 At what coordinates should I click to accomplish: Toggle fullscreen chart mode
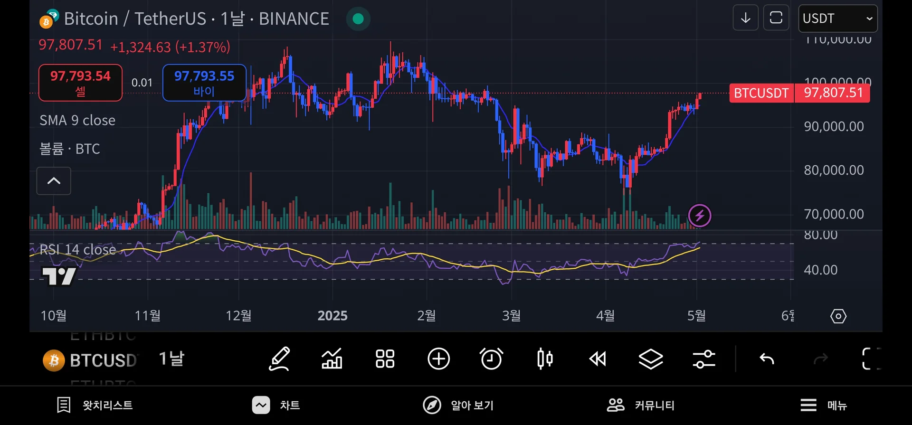click(x=871, y=359)
